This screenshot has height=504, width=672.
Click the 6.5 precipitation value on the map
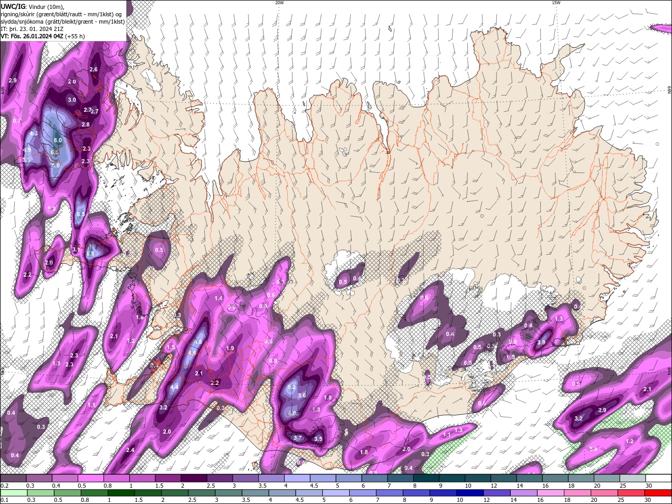tap(80, 214)
